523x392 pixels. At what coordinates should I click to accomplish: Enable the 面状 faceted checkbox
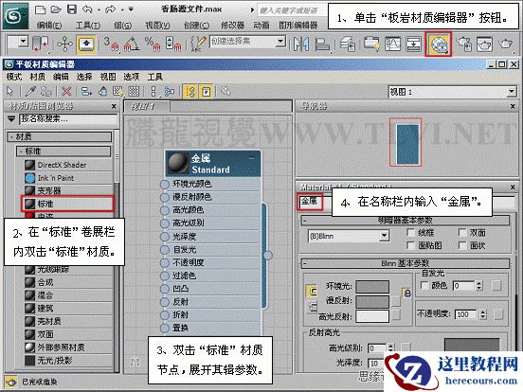point(462,245)
